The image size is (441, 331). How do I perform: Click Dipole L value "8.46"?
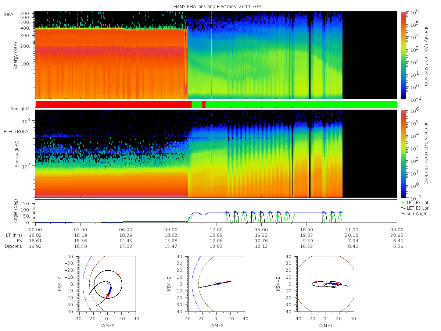[352, 246]
